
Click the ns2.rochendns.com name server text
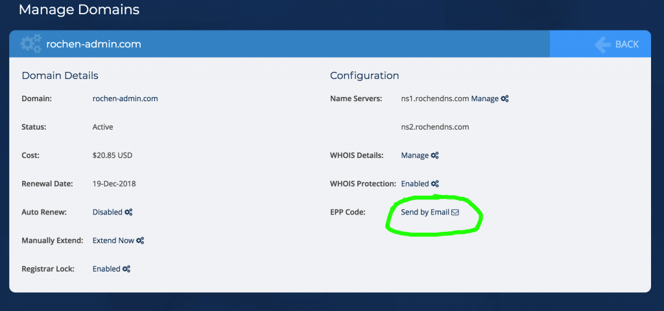(x=435, y=127)
